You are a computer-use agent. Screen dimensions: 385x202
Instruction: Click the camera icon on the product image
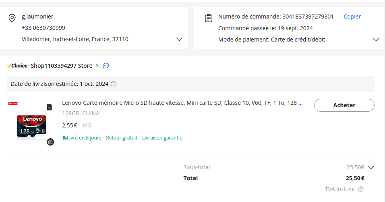50,142
